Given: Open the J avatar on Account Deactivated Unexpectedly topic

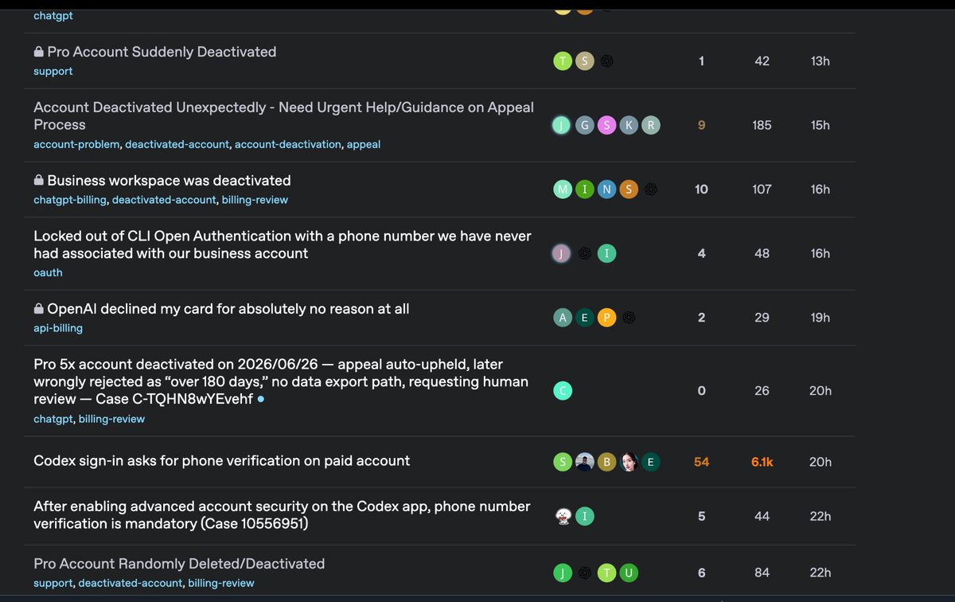Looking at the screenshot, I should point(563,125).
